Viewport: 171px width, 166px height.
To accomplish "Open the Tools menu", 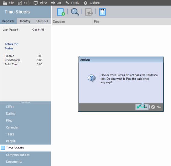I will (x=72, y=3).
